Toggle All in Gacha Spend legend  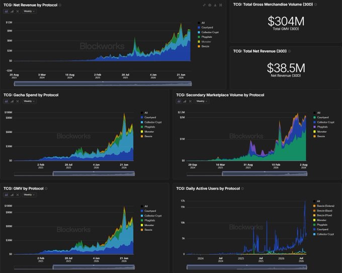pos(144,113)
